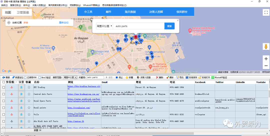The image size is (270, 136).
Task: Click the current location target icon
Action: 9,22
